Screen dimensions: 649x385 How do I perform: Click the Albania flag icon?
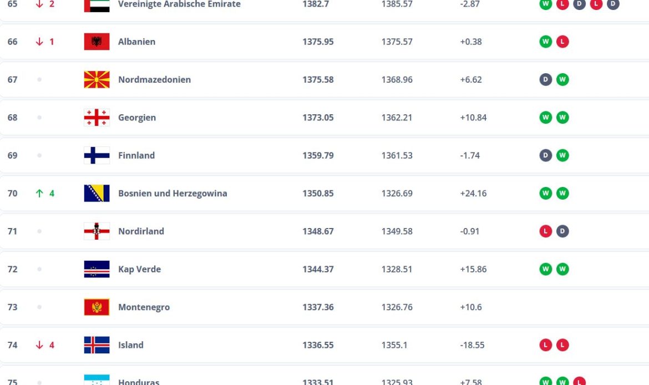point(97,42)
